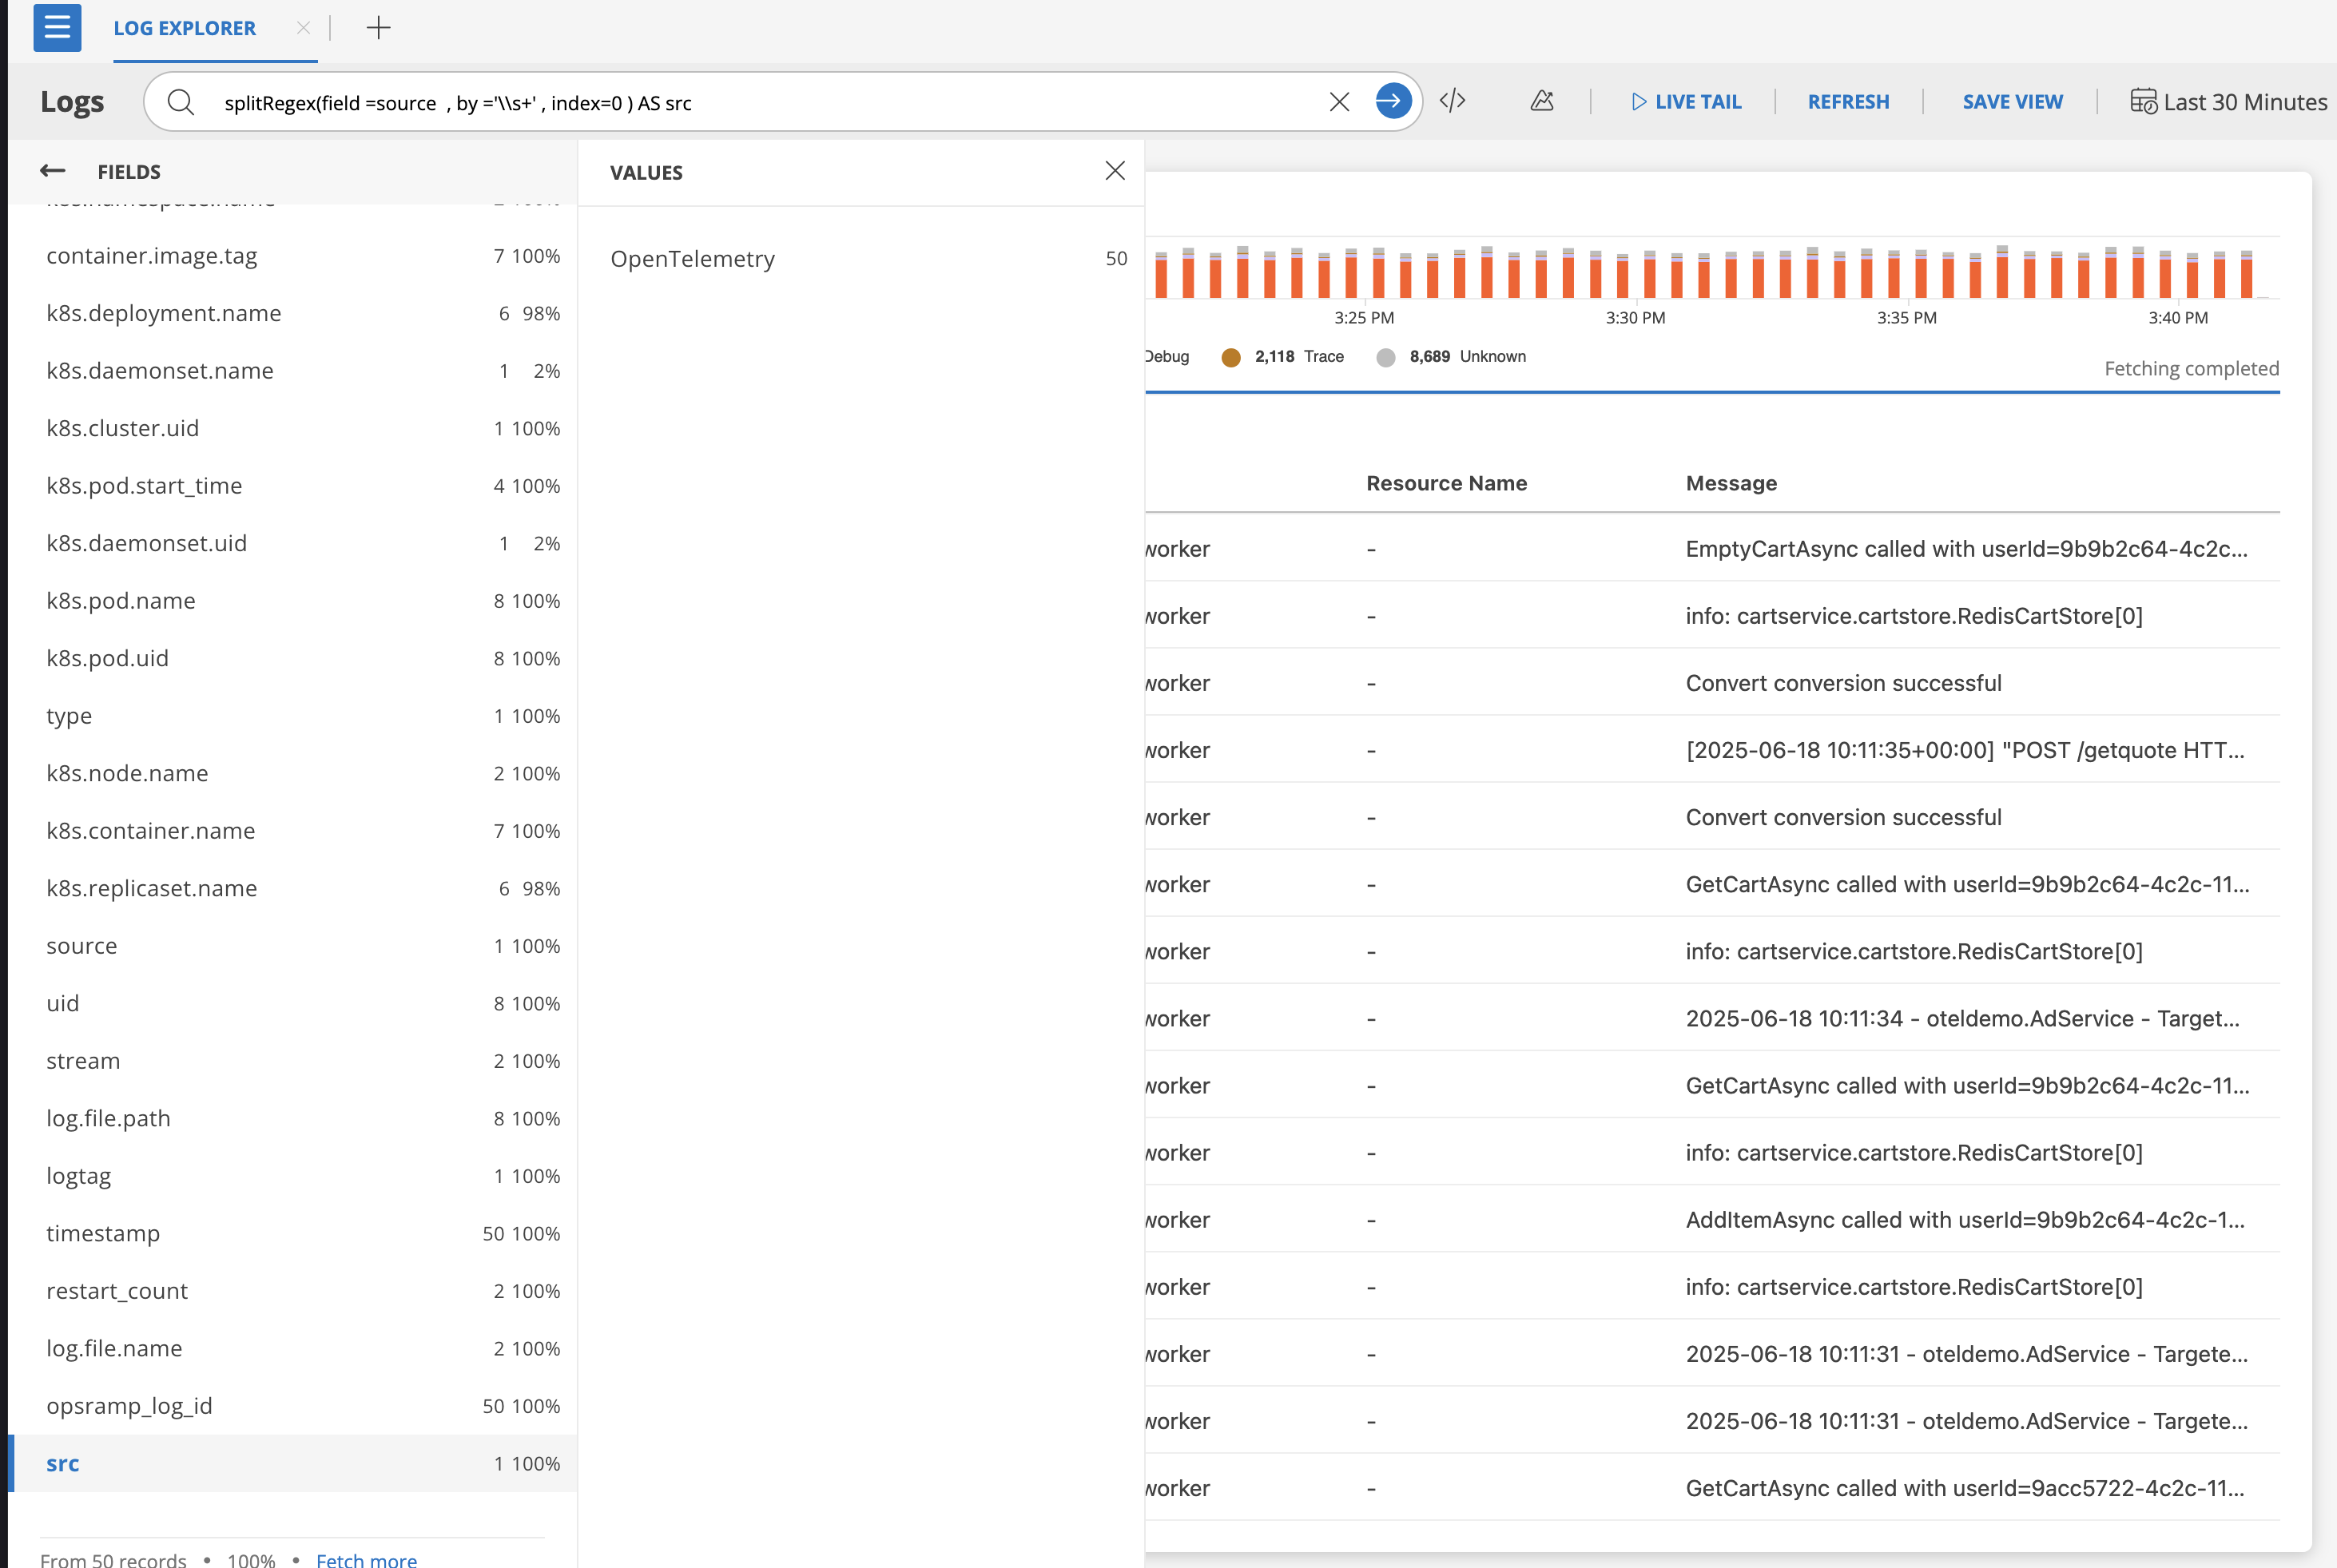2337x1568 pixels.
Task: Select the src field
Action: point(292,1463)
